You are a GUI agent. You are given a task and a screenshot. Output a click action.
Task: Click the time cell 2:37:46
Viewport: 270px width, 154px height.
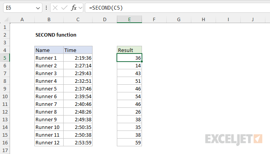click(78, 89)
